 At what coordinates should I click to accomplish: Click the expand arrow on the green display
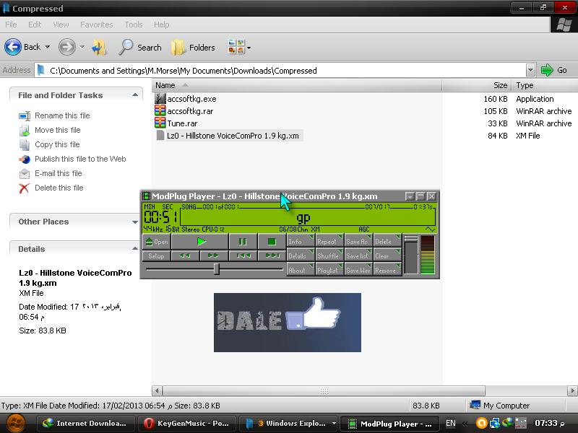[429, 229]
